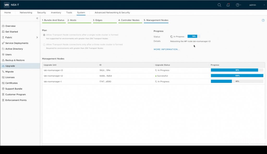Click node ID 962c...19fe
The image size is (267, 154).
105,70
